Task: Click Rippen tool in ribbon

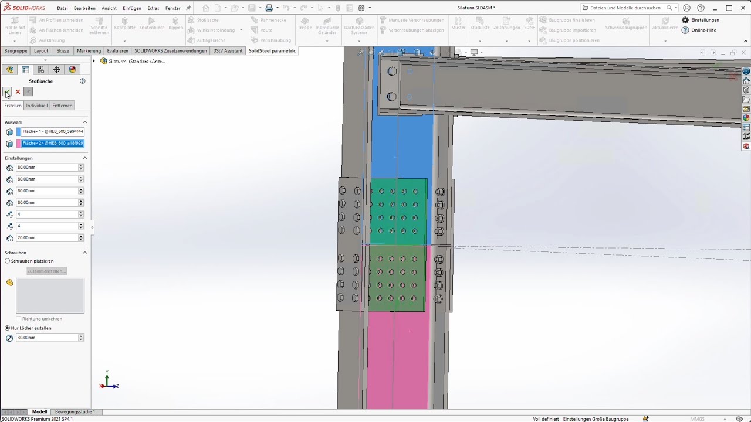Action: tap(175, 23)
